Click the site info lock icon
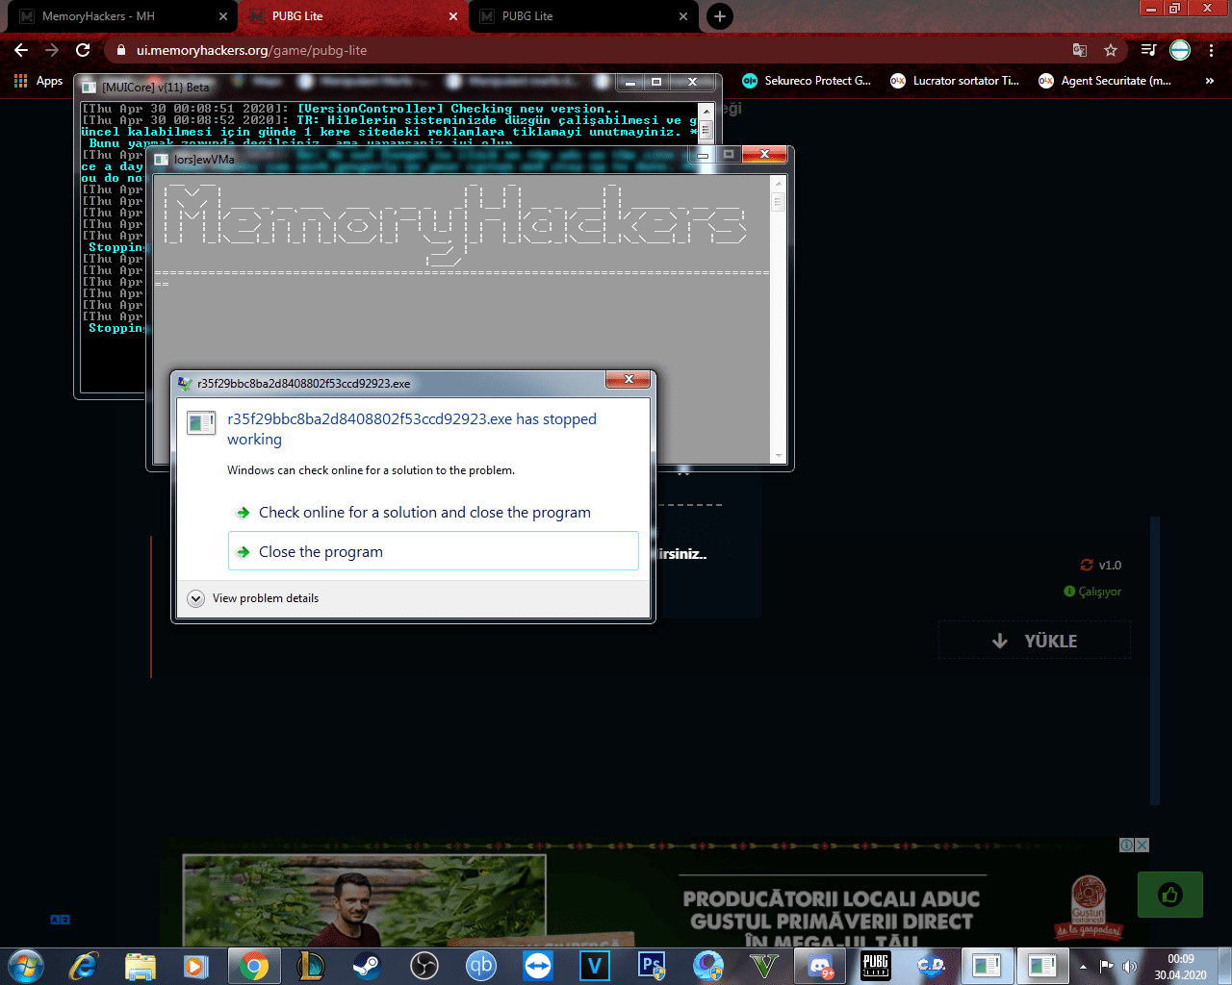 120,50
